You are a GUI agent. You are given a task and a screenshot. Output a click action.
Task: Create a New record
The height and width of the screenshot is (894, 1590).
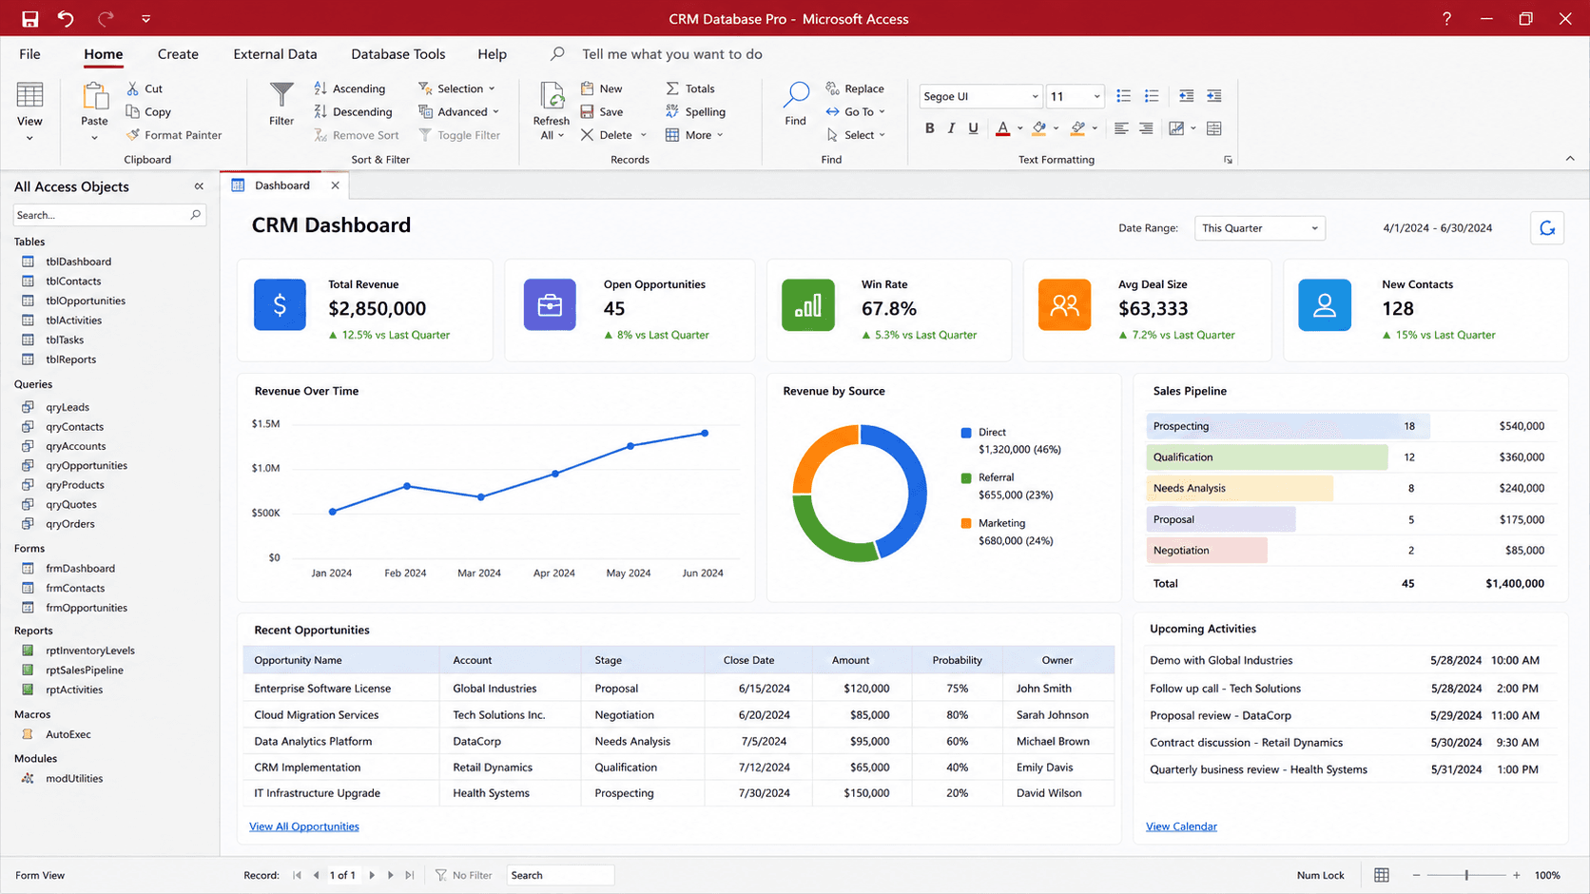[x=601, y=88]
